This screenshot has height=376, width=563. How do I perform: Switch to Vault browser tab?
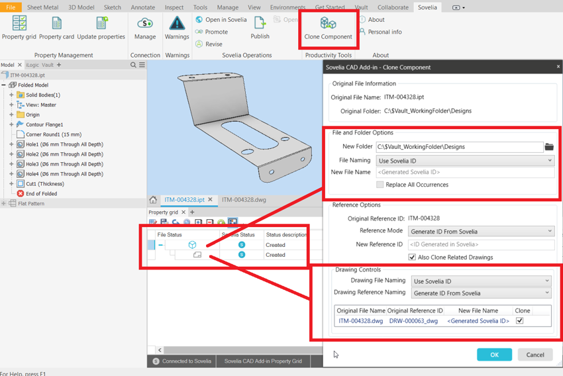48,65
